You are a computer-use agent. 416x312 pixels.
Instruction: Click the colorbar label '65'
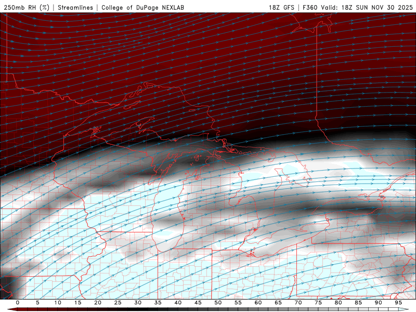click(278, 303)
